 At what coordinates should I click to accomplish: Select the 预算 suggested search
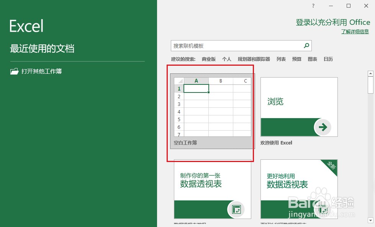pos(296,59)
